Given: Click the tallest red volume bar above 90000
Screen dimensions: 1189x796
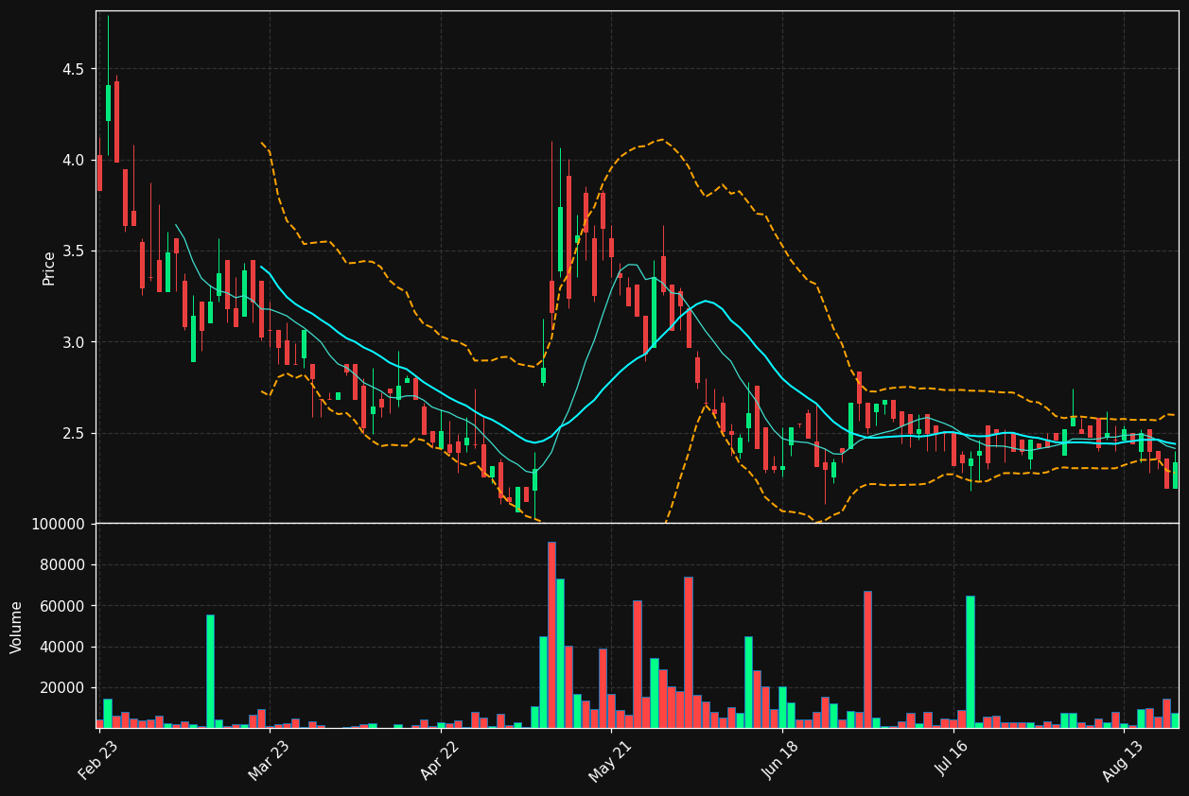Looking at the screenshot, I should (x=551, y=634).
